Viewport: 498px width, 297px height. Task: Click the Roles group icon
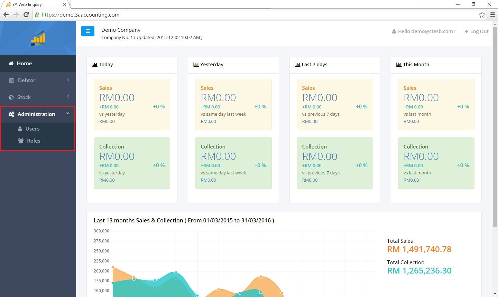[x=21, y=141]
